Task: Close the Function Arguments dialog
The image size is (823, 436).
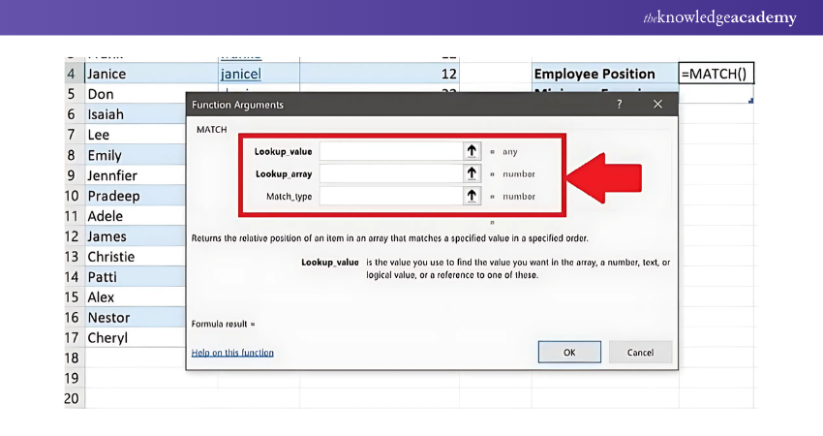Action: [x=657, y=104]
